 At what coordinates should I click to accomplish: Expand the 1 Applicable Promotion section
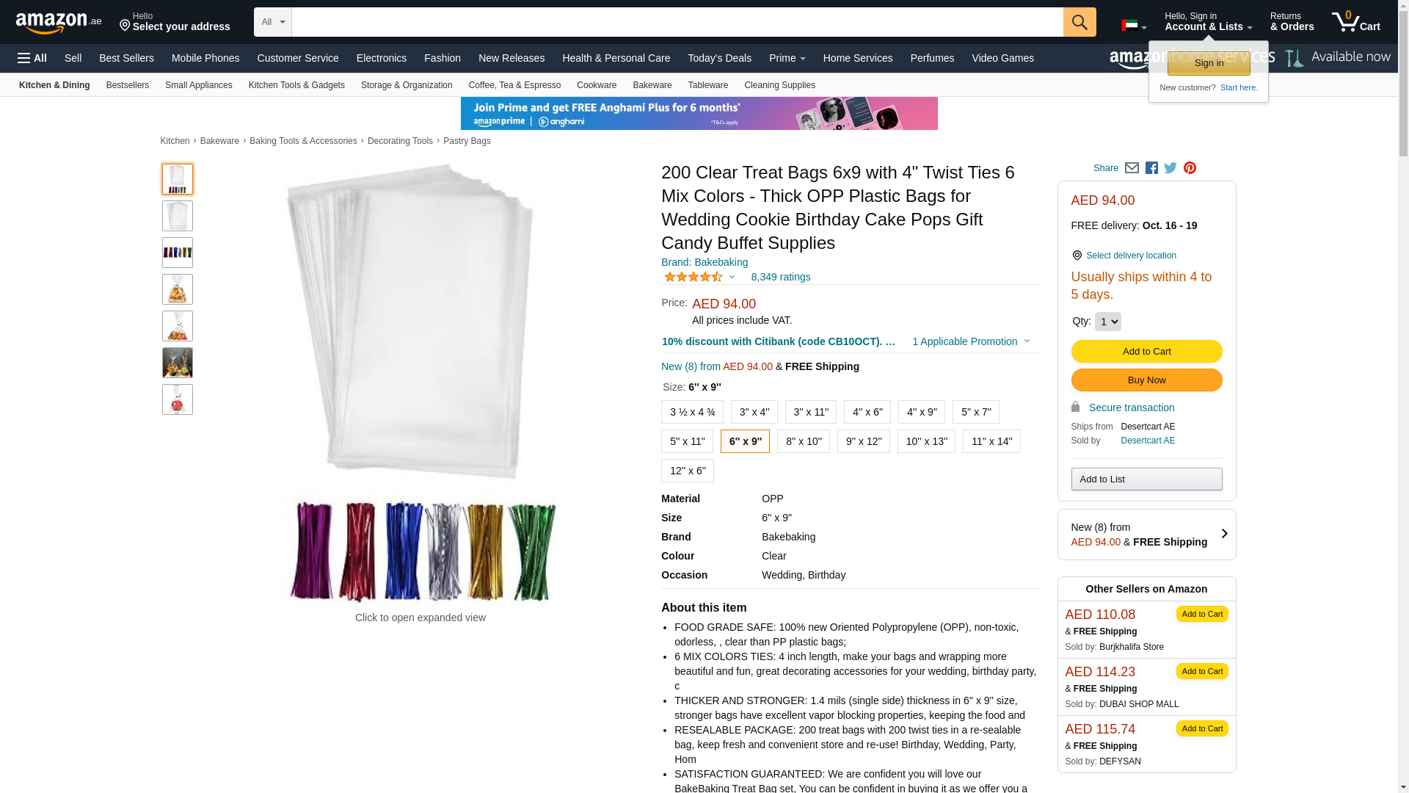click(x=971, y=341)
